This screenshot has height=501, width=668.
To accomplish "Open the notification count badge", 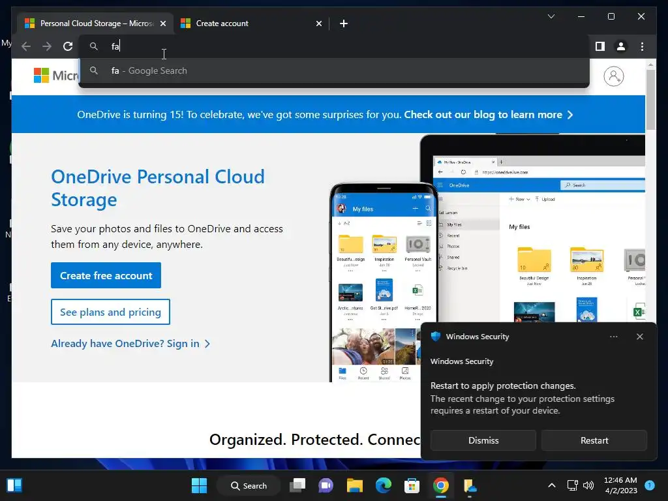I will click(x=650, y=485).
